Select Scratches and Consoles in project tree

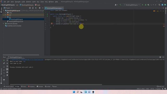(14, 26)
